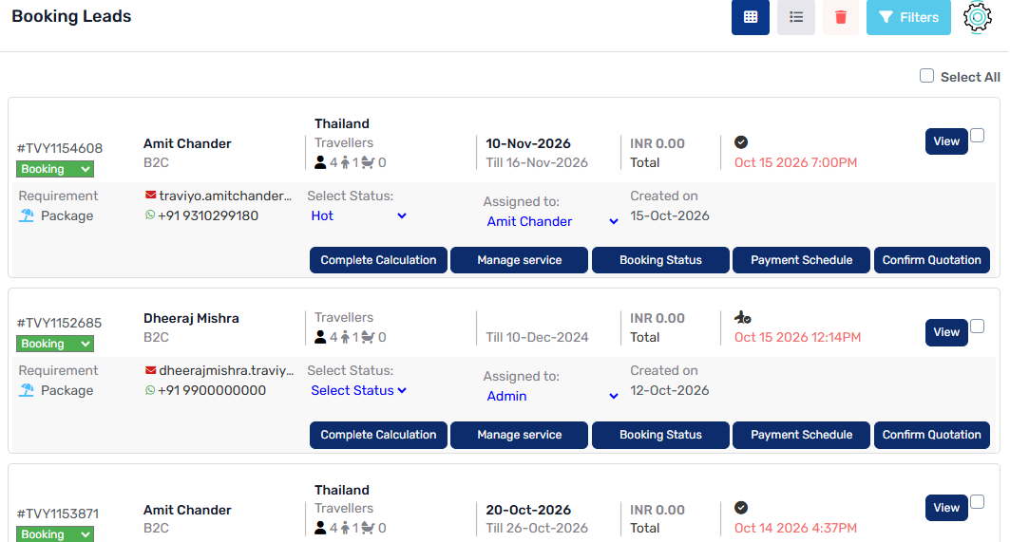
Task: Tick checkbox for lead #TVY1153871
Action: (x=977, y=501)
